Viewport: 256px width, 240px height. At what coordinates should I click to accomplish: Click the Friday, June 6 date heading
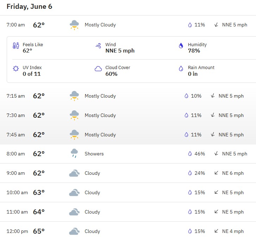coord(29,7)
